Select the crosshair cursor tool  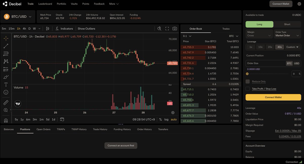(6, 38)
